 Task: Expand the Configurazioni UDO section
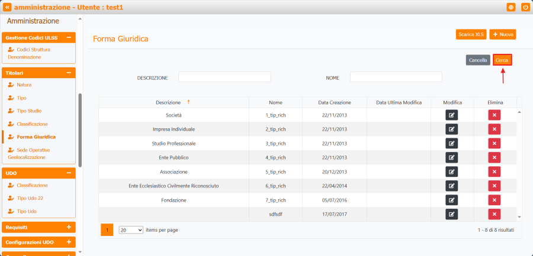pyautogui.click(x=69, y=242)
